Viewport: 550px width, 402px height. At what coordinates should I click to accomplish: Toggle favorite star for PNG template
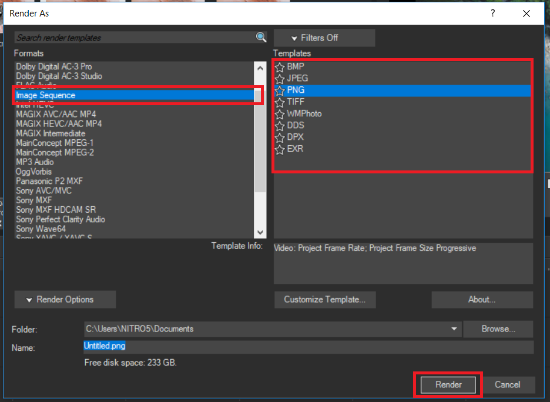[280, 91]
